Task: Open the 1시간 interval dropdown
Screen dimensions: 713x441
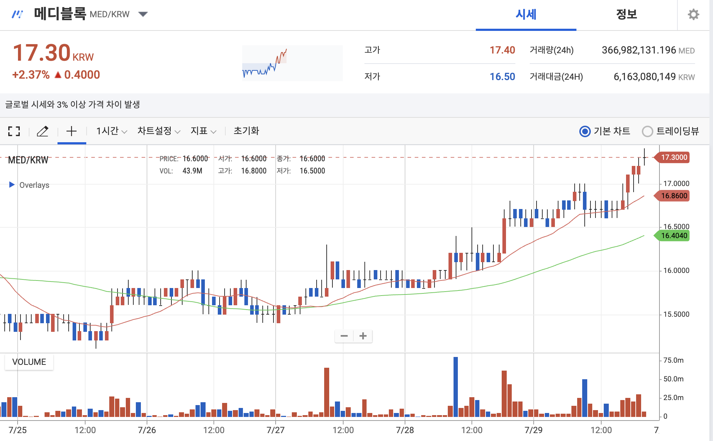Action: click(x=111, y=131)
